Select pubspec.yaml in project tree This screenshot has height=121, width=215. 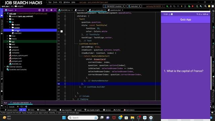[17, 61]
